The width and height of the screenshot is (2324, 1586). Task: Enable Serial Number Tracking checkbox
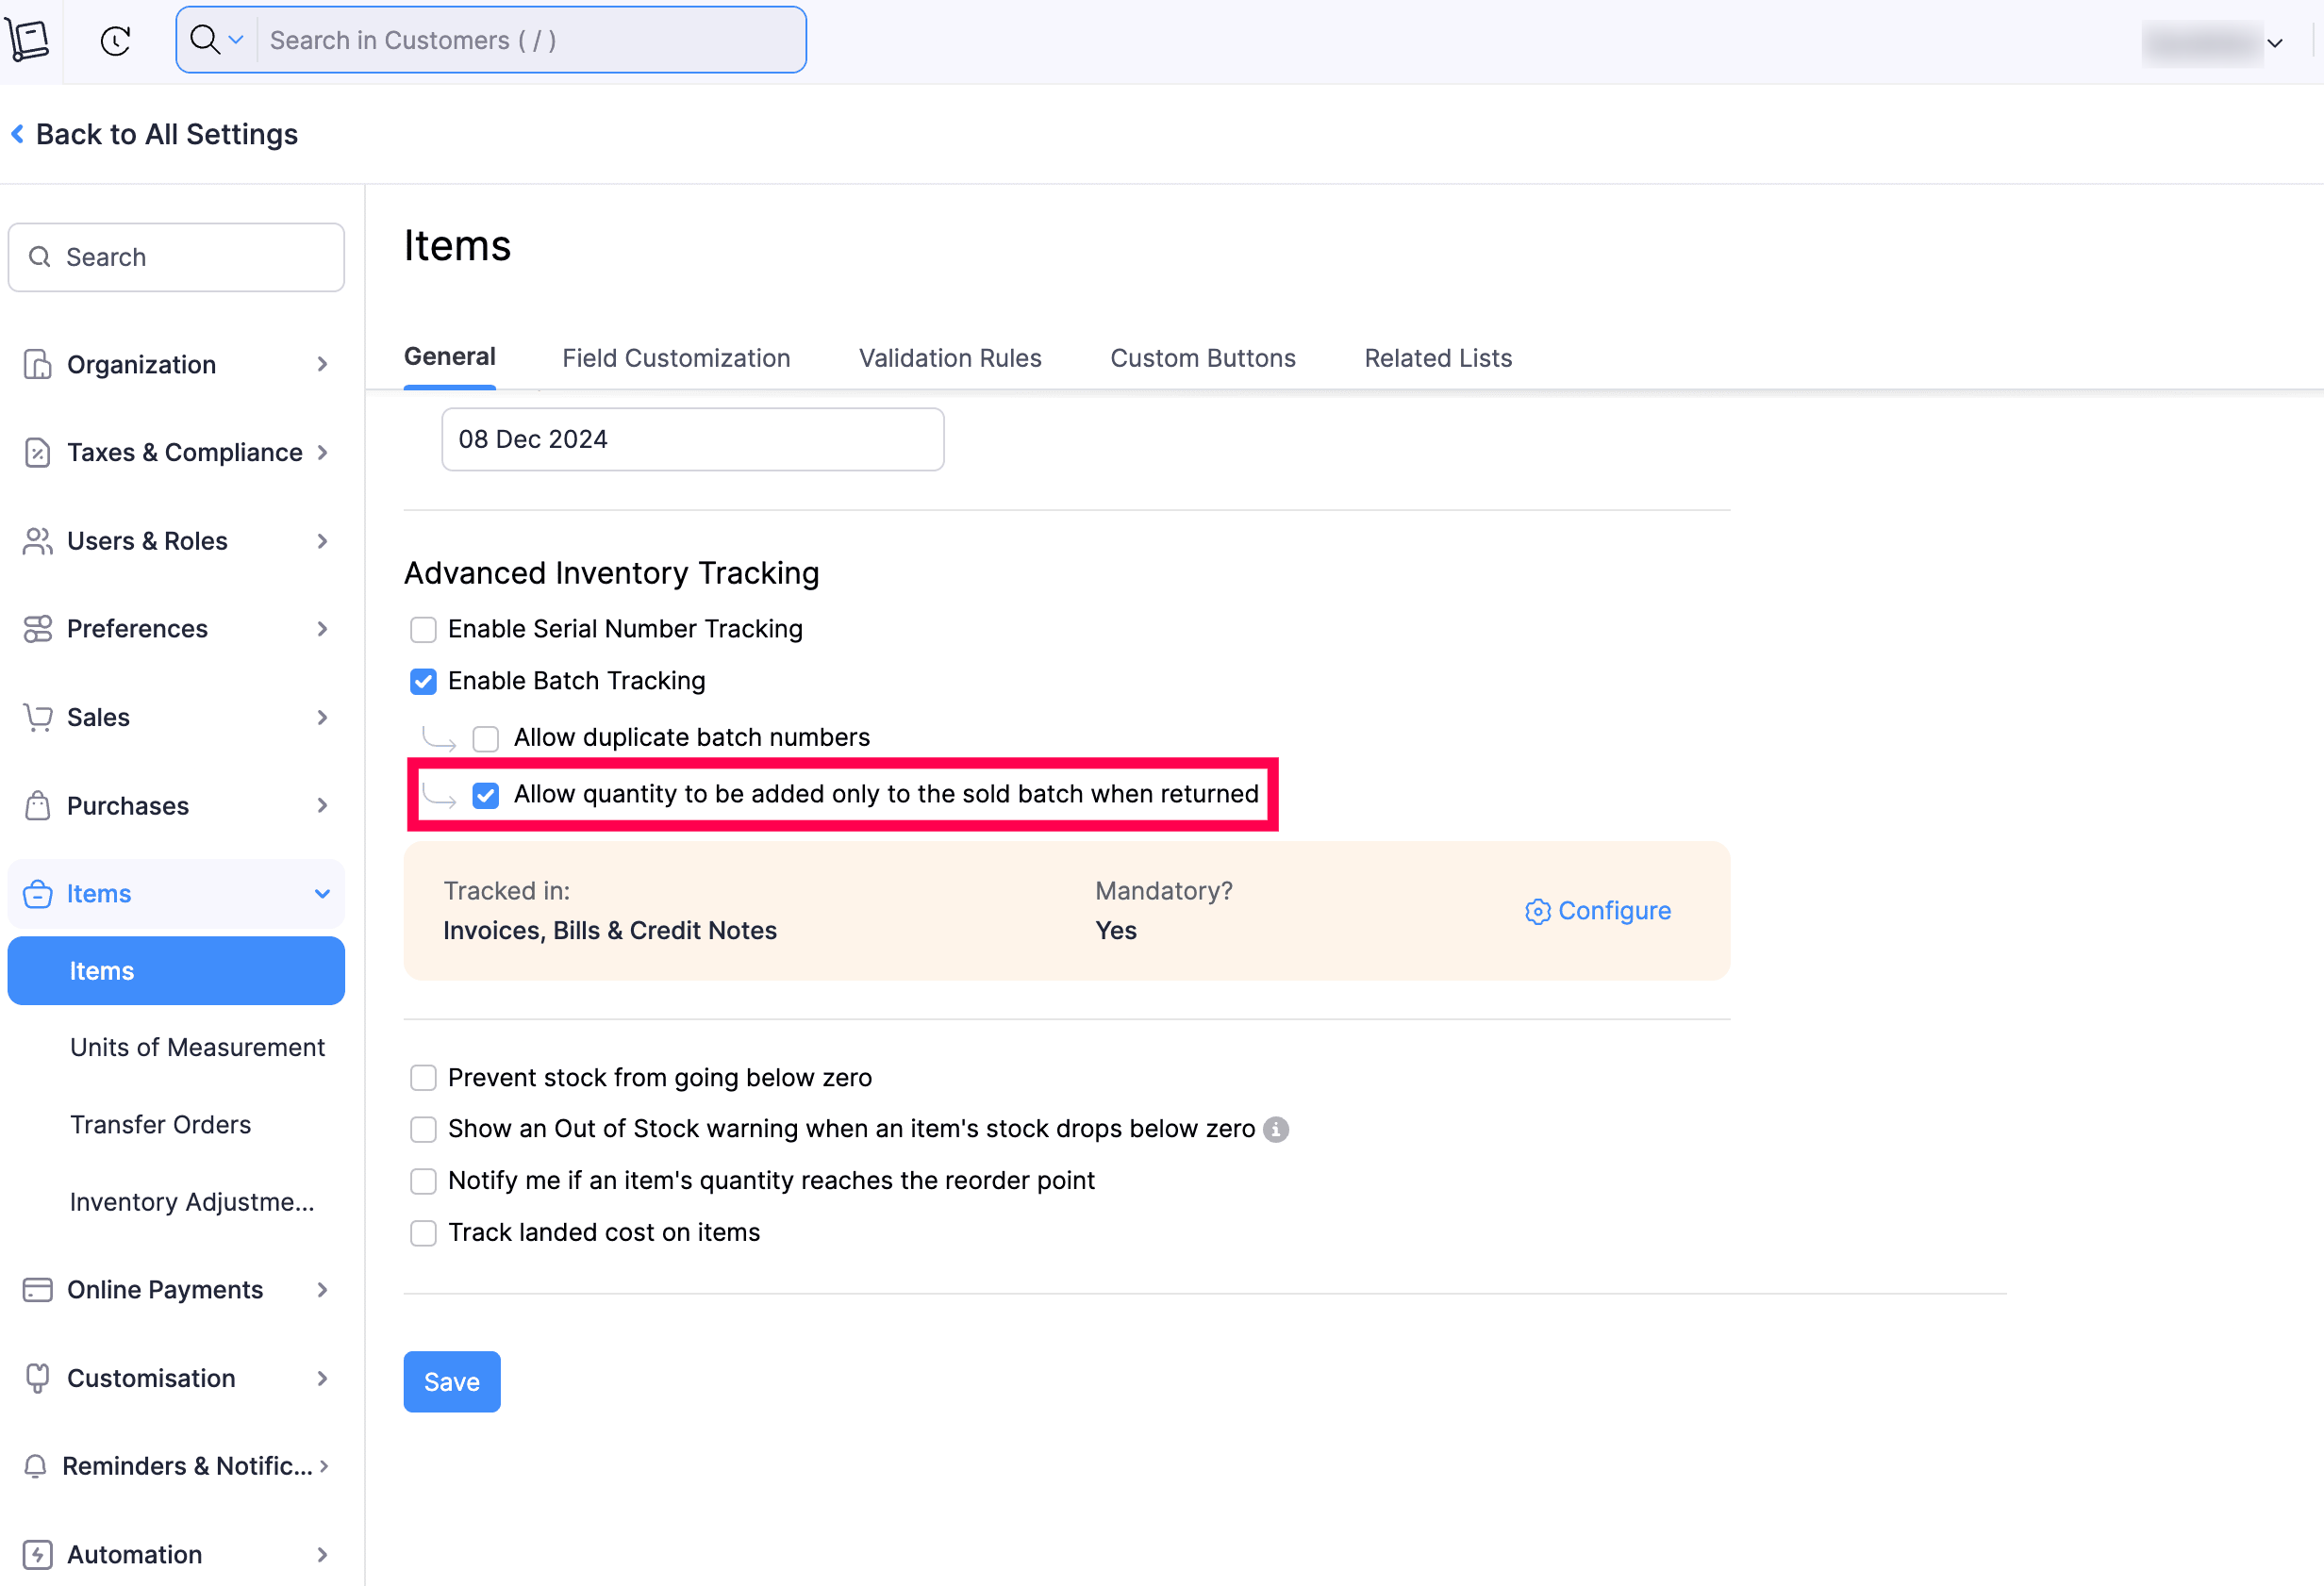[423, 629]
